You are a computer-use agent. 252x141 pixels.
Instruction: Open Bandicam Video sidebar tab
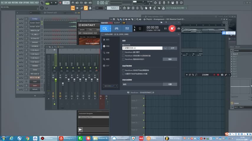pyautogui.click(x=107, y=53)
